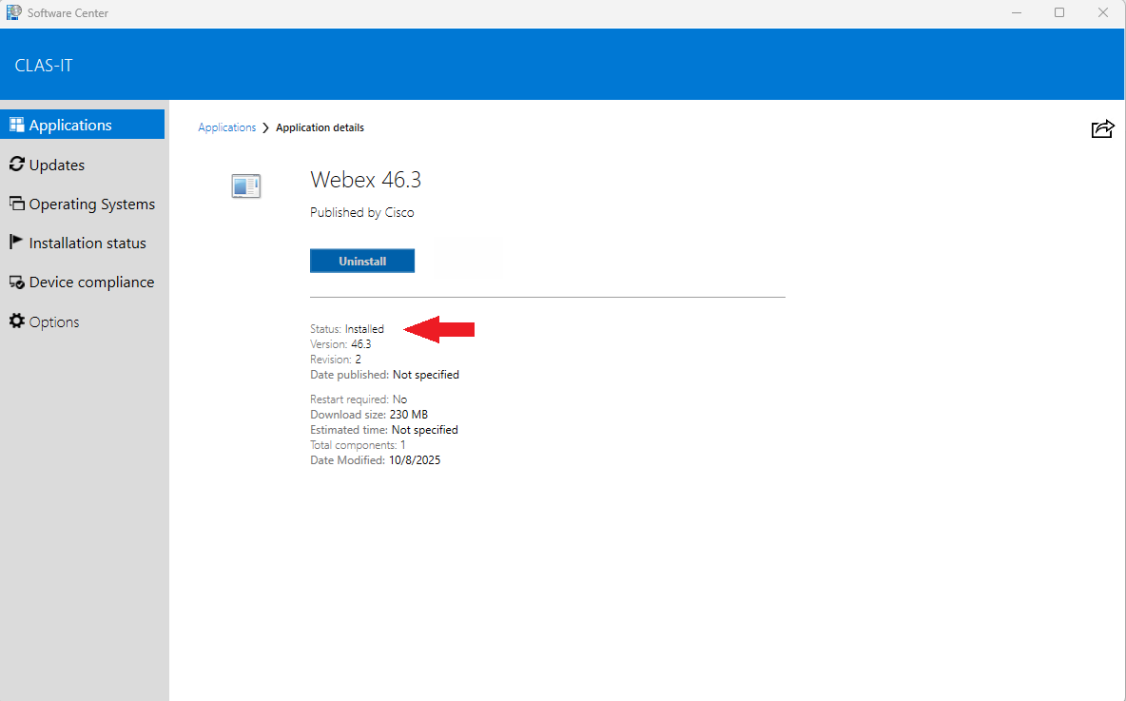Click the Operating Systems windows icon

point(16,204)
